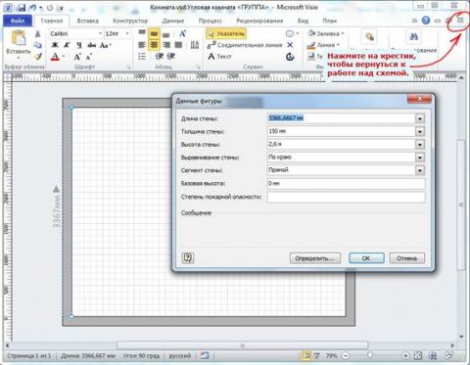Screen dimensions: 470x365
Task: Click the bullets list icon
Action: tap(142, 57)
